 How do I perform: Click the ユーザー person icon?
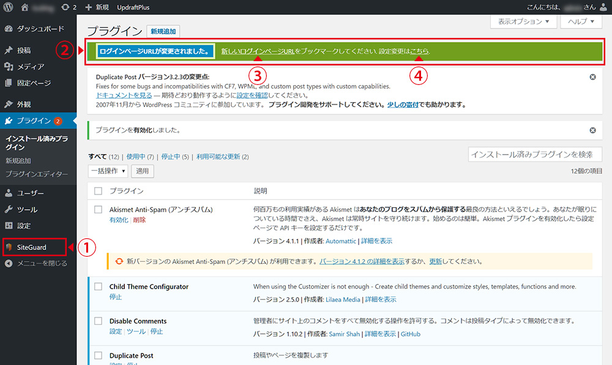[9, 193]
